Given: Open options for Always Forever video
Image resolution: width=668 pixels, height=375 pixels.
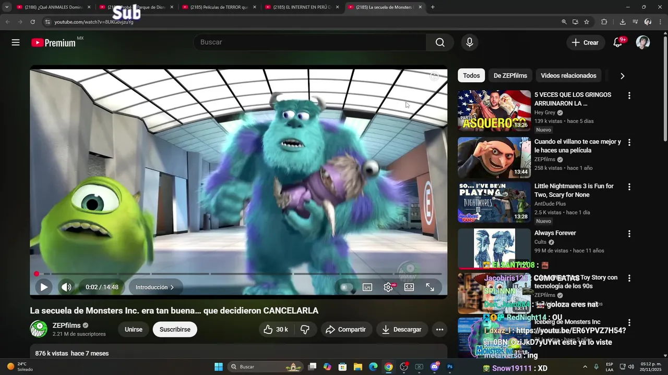Looking at the screenshot, I should click(x=629, y=233).
